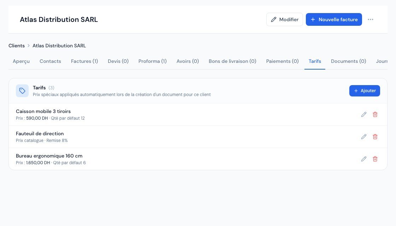Click the Bureau ergonomique 160 cm name
Screen dimensions: 396x226
(x=49, y=156)
